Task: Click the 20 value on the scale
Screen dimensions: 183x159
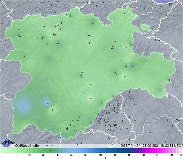Action: coord(30,155)
